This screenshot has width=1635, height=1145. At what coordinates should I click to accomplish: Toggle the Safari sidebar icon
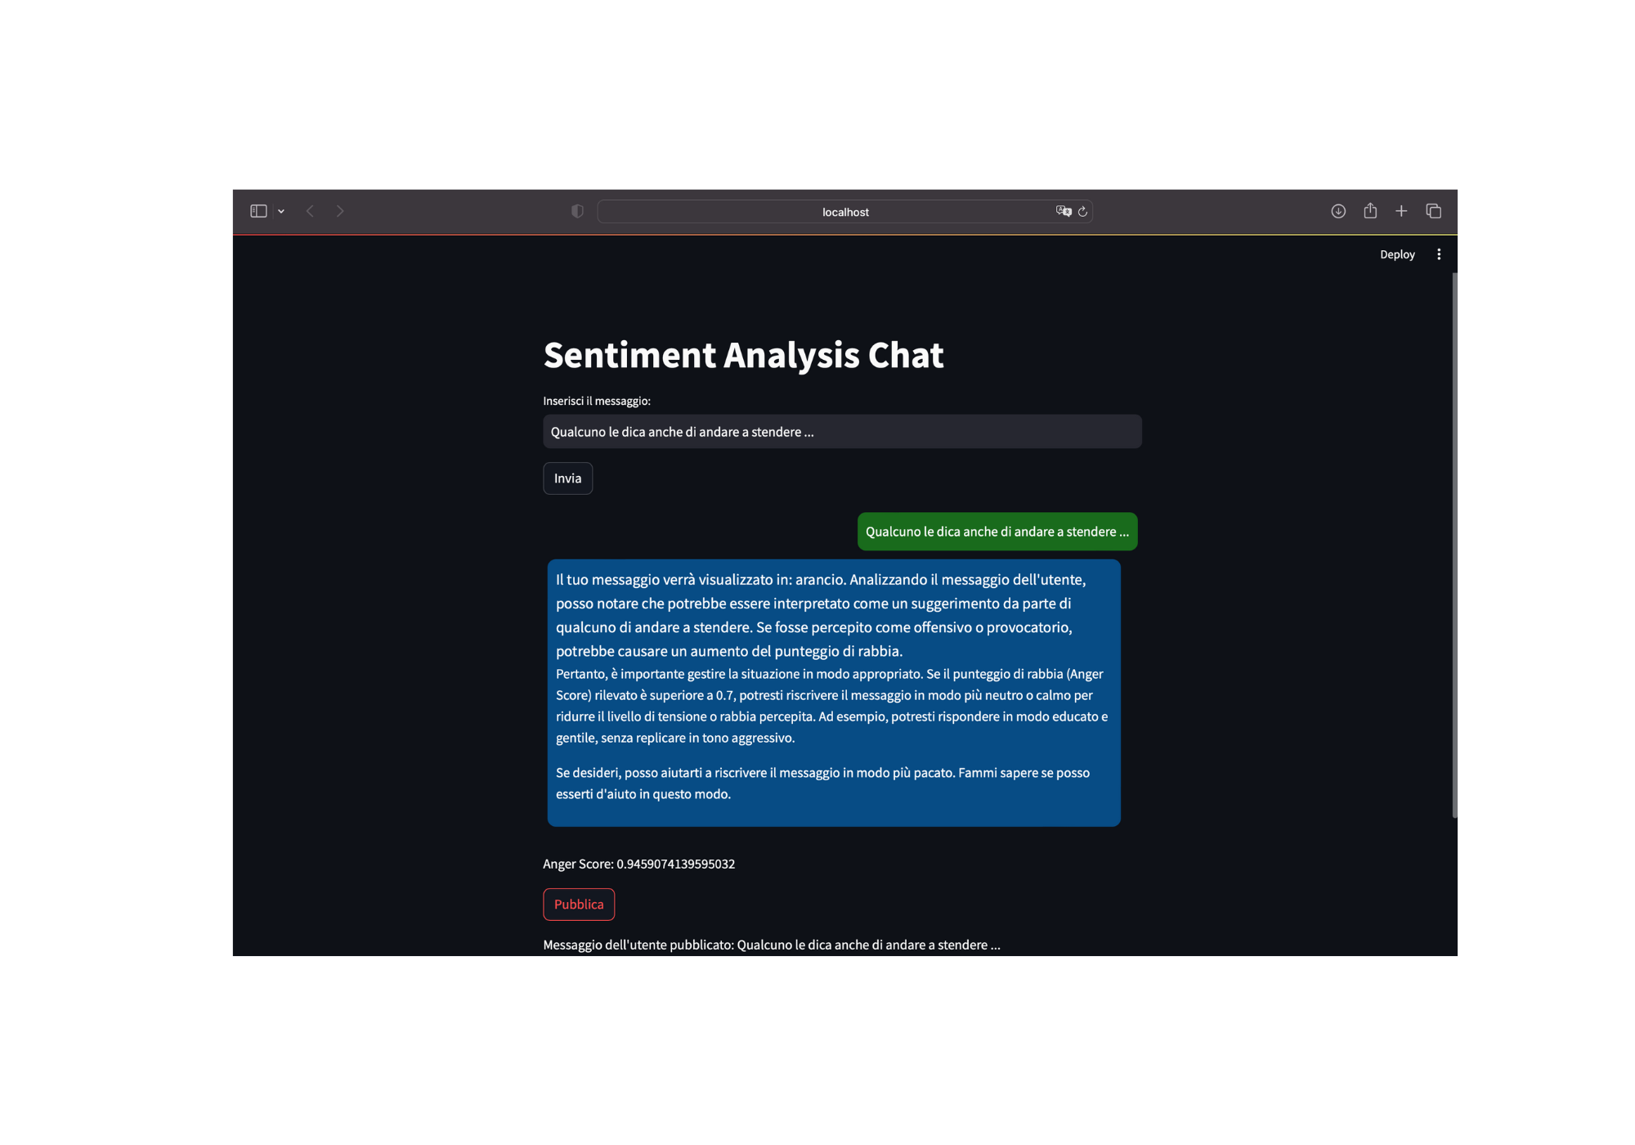(258, 211)
